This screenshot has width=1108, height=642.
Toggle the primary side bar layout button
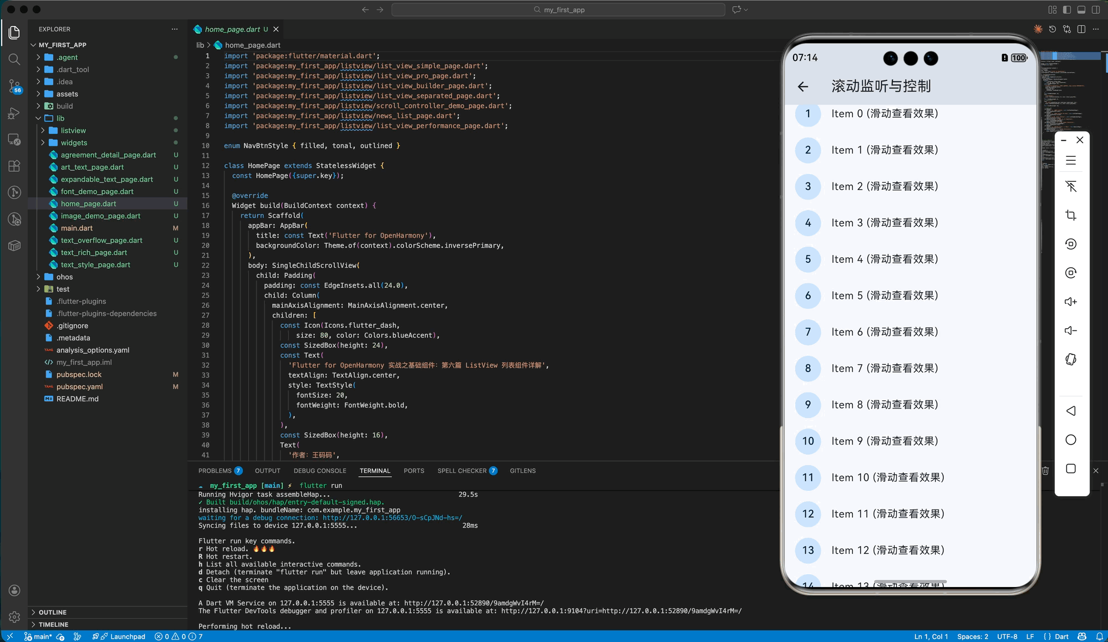(1067, 9)
